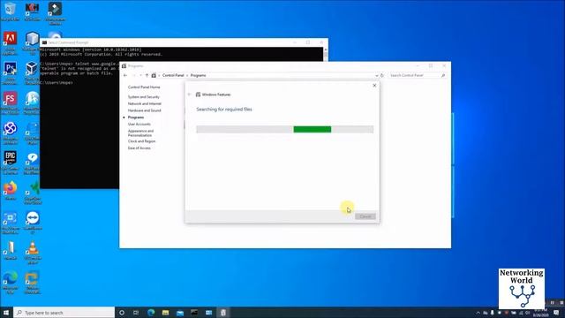Close the Windows Features dialog
Viewport: 565px width, 318px height.
coord(374,86)
